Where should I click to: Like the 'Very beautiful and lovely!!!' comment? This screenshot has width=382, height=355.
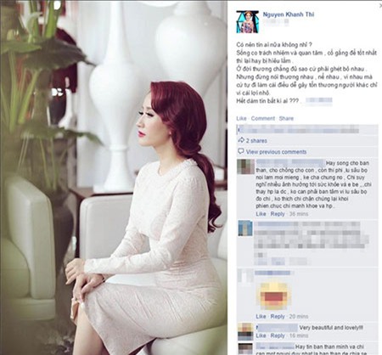(x=261, y=335)
